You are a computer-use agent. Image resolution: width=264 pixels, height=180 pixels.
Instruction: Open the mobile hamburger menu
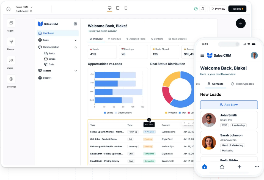point(202,56)
